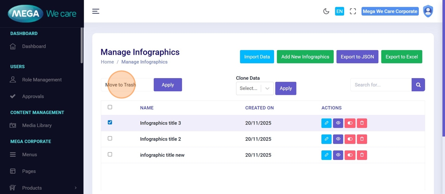Screen dimensions: 445x194
Task: Focus the Search for... input field
Action: (x=381, y=85)
